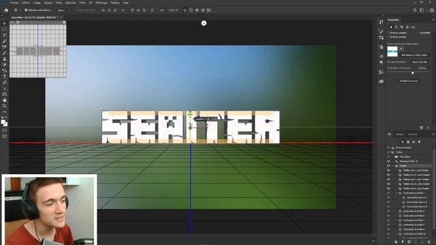Switch to the Calques tab
This screenshot has width=436, height=245.
[x=400, y=134]
